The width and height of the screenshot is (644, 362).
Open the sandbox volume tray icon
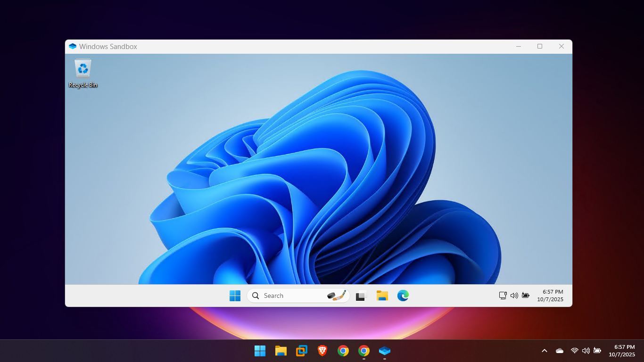click(x=514, y=296)
